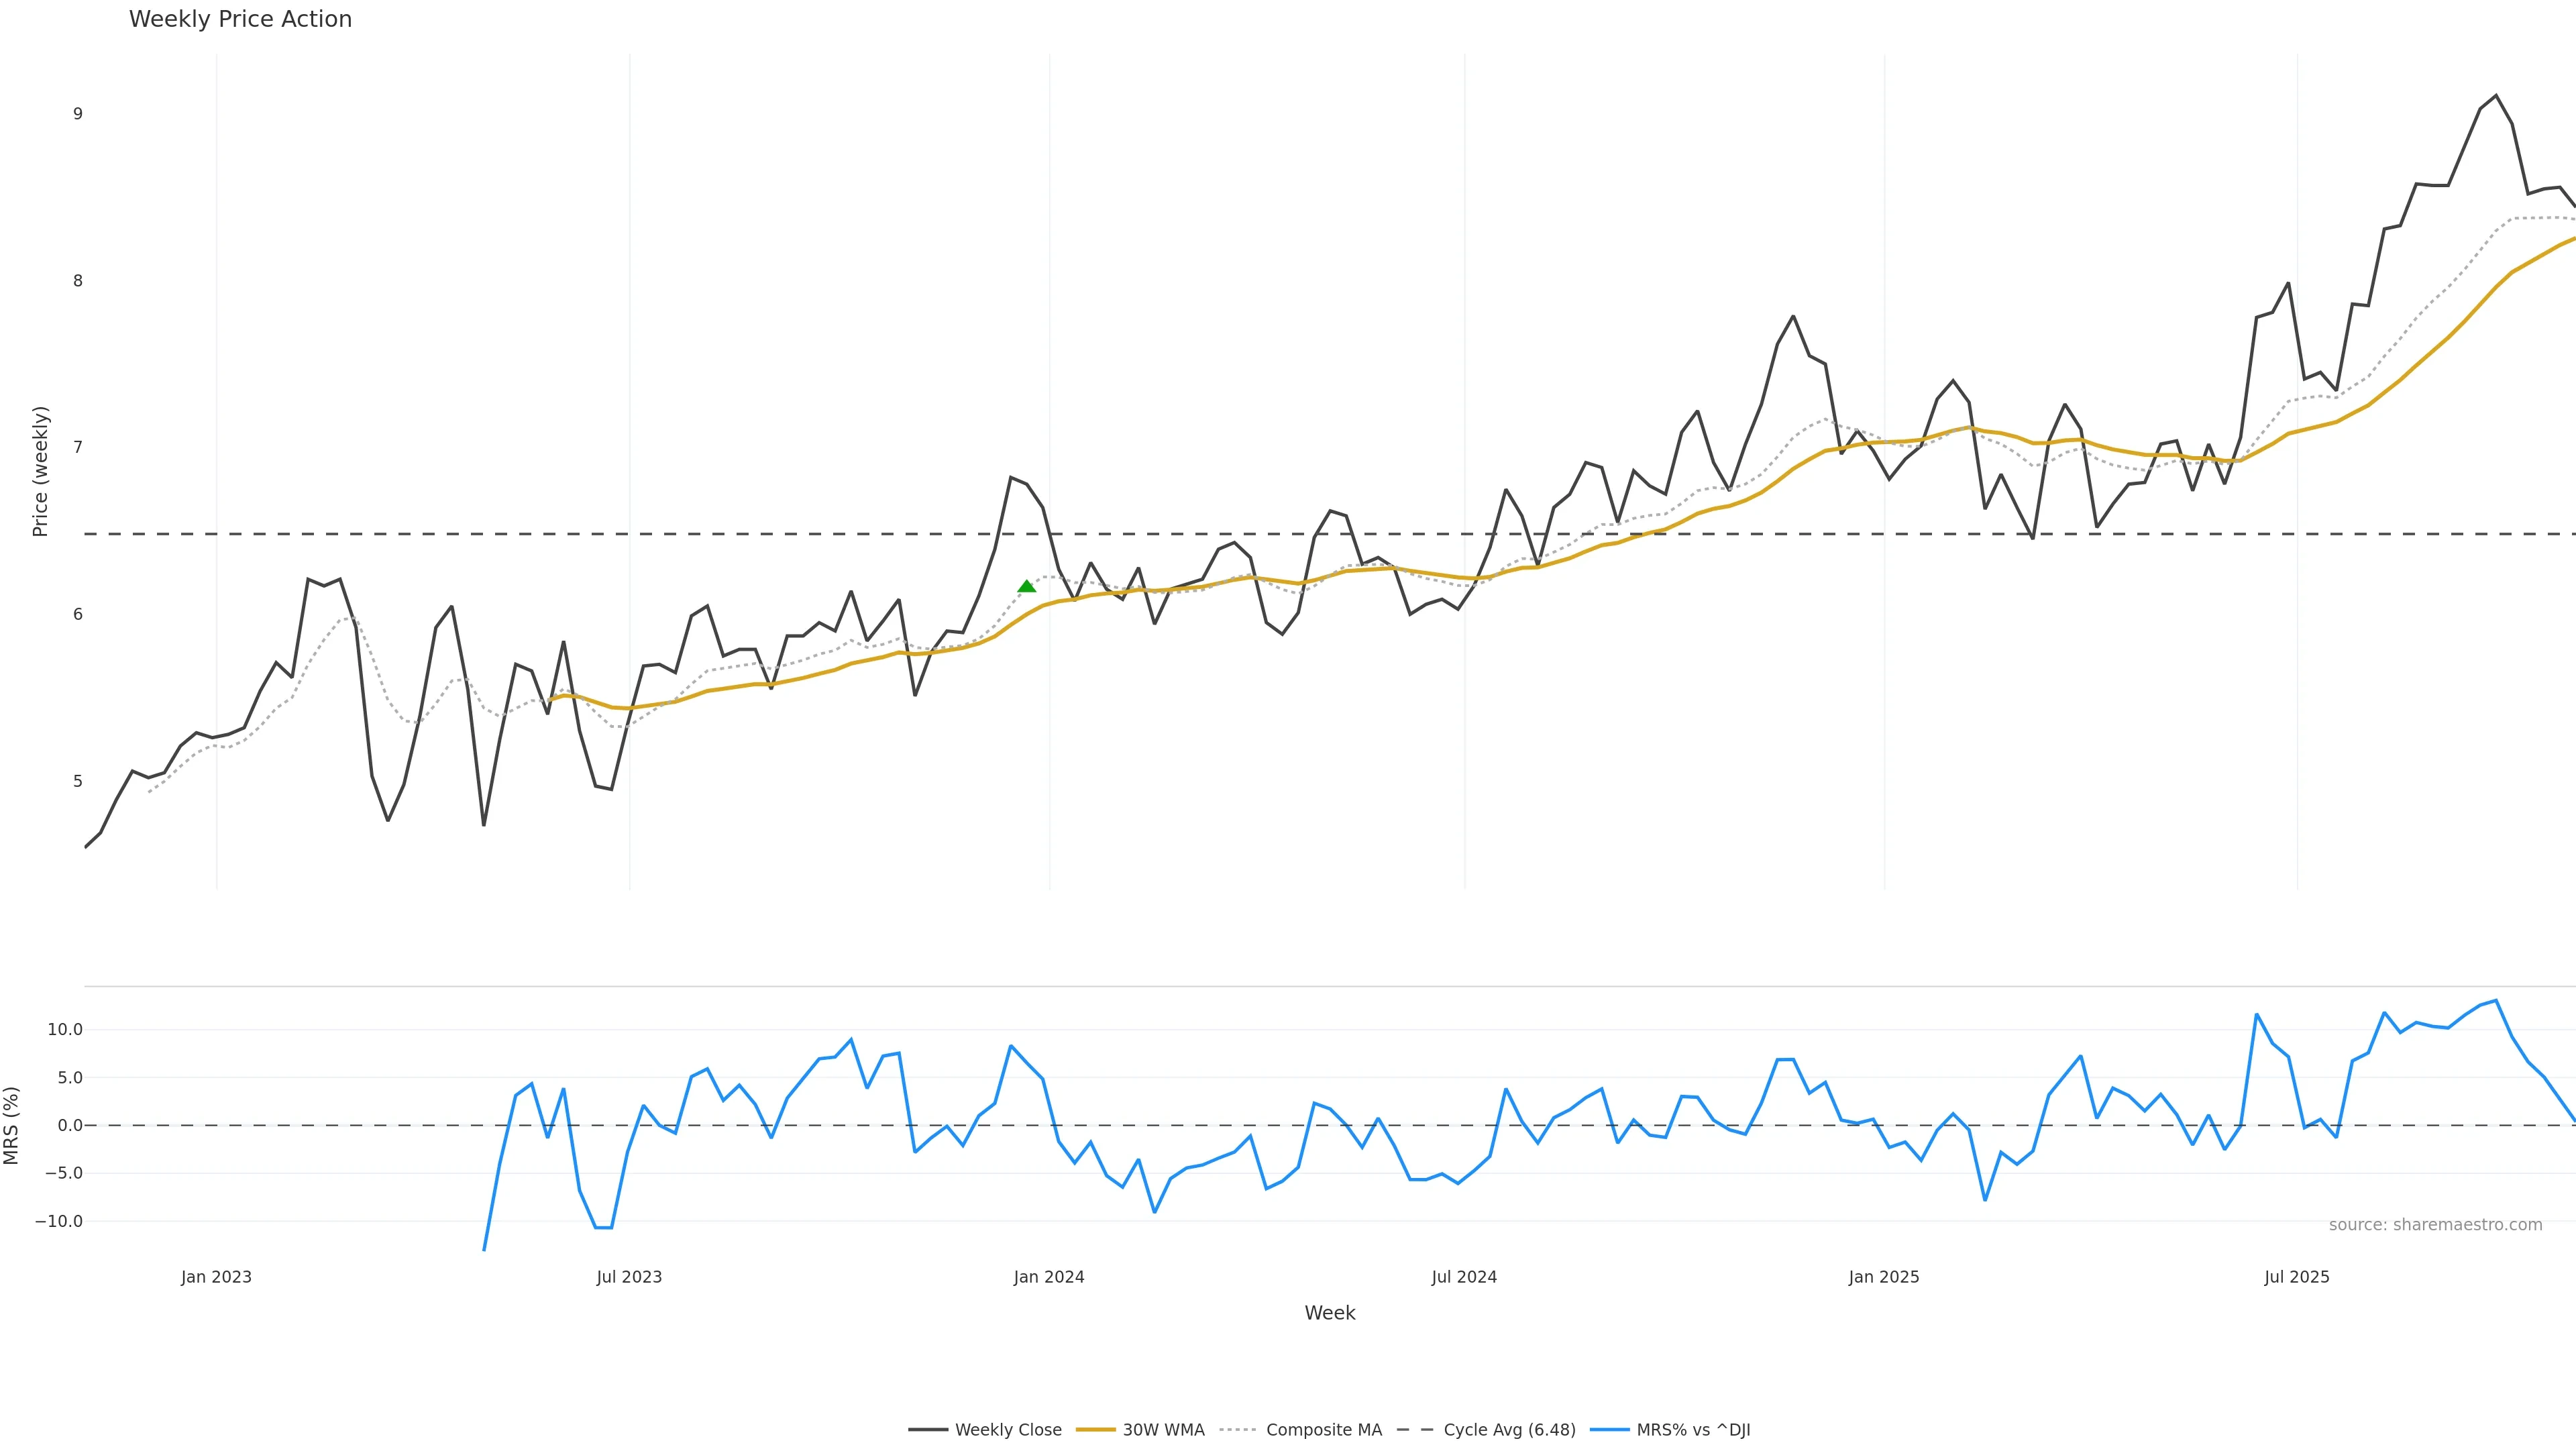Click the 10.0 tick on MRS axis
The width and height of the screenshot is (2576, 1449).
tap(65, 1030)
